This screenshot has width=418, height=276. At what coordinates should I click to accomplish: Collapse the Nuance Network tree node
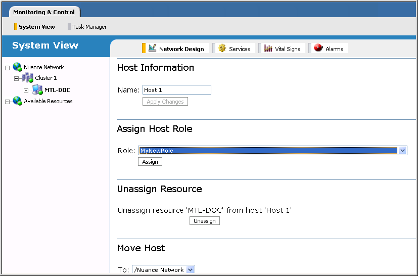click(x=7, y=68)
